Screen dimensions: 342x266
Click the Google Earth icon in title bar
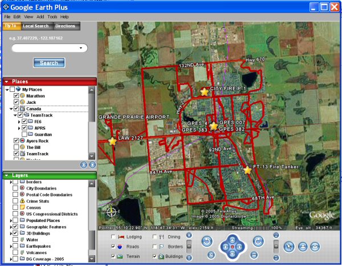(6, 7)
